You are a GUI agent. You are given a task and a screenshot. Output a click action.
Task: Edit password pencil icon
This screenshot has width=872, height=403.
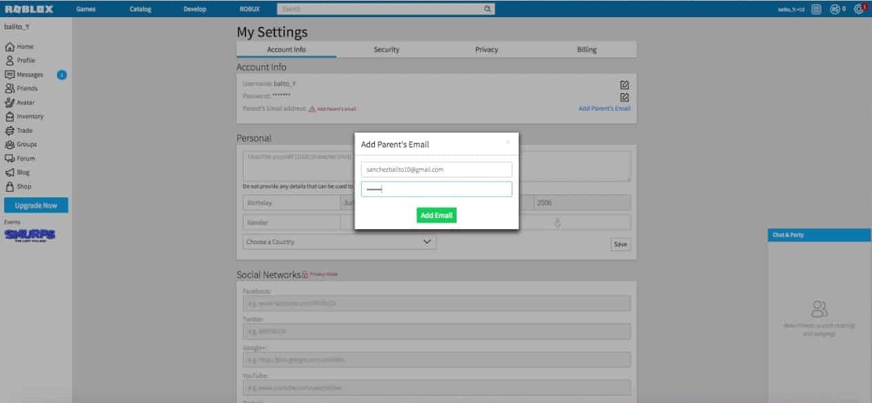[x=624, y=98]
